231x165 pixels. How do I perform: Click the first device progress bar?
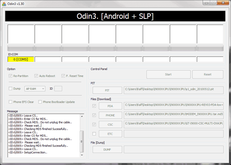(21, 48)
